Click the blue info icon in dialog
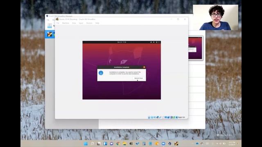This screenshot has width=262, height=147. coord(101,73)
